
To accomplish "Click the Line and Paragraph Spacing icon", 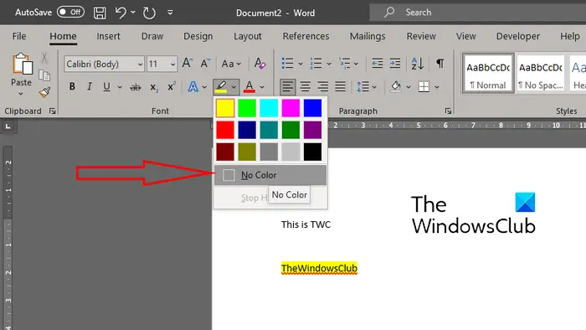I will tap(362, 87).
